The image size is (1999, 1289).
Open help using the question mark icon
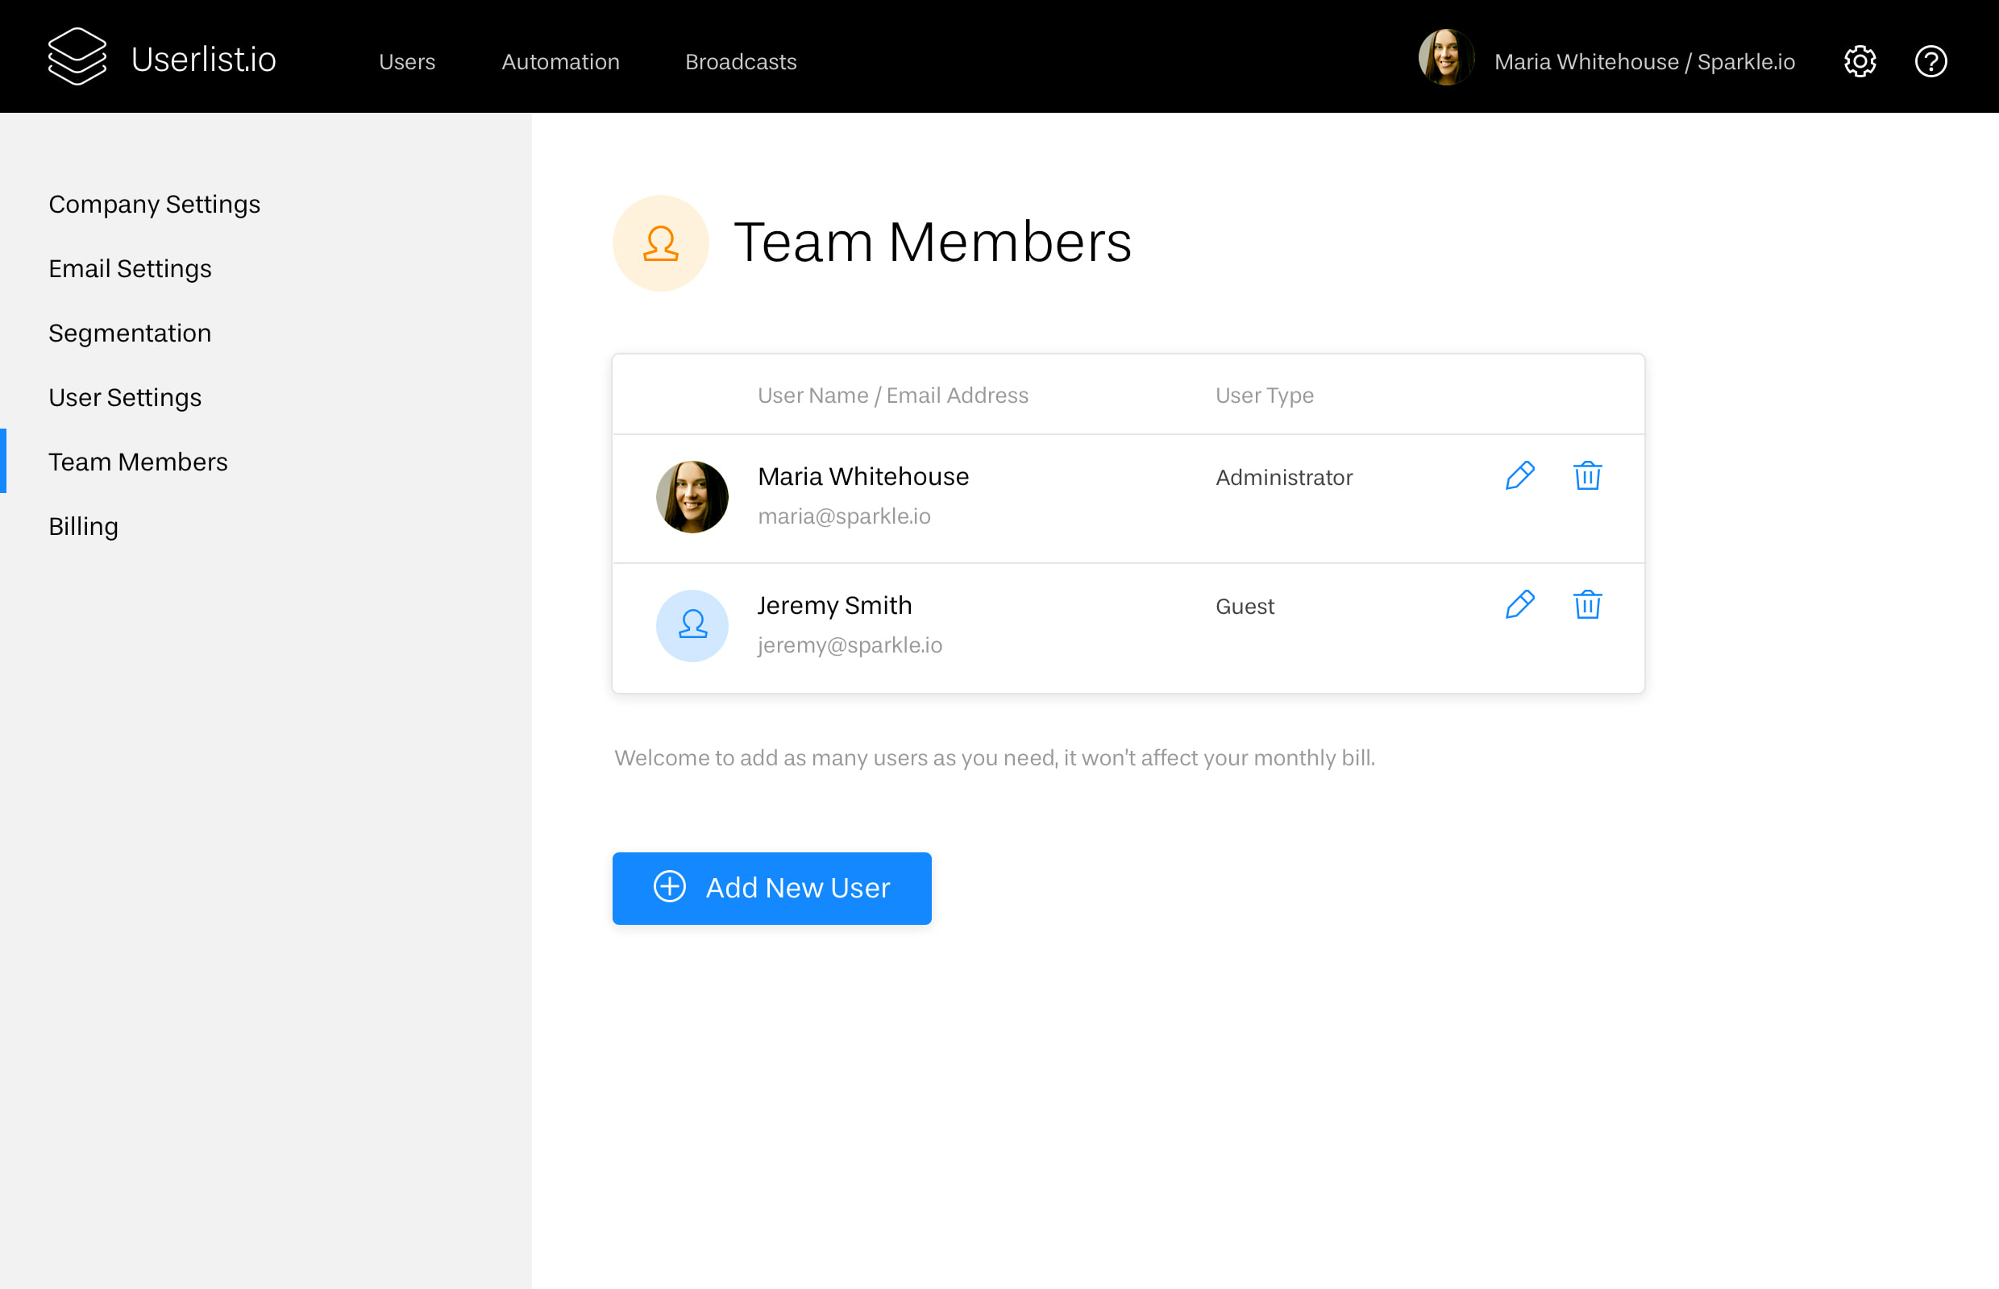pos(1931,61)
